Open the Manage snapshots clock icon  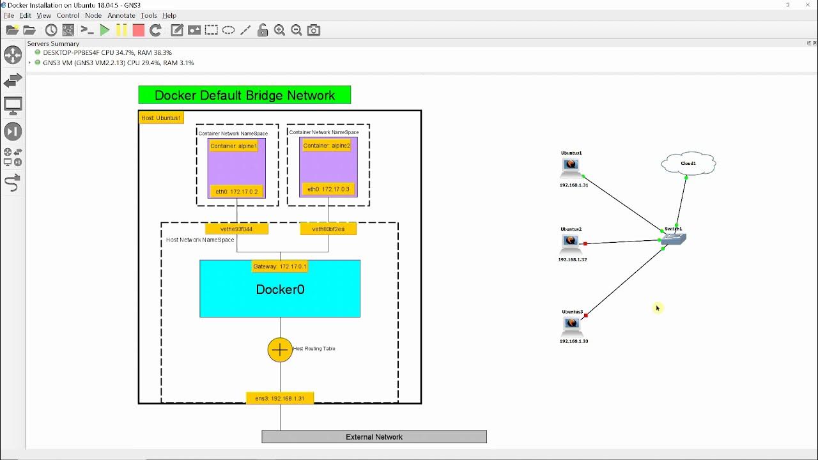[x=51, y=30]
